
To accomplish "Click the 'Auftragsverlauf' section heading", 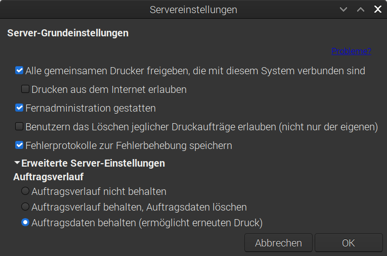I will (x=48, y=177).
